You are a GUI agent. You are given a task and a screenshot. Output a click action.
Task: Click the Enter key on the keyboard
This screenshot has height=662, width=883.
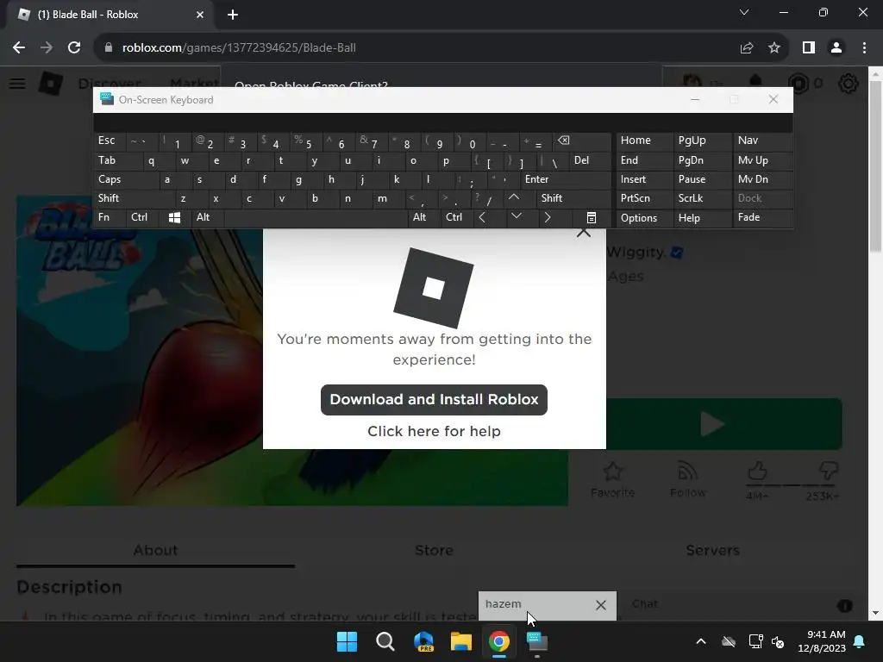[566, 179]
